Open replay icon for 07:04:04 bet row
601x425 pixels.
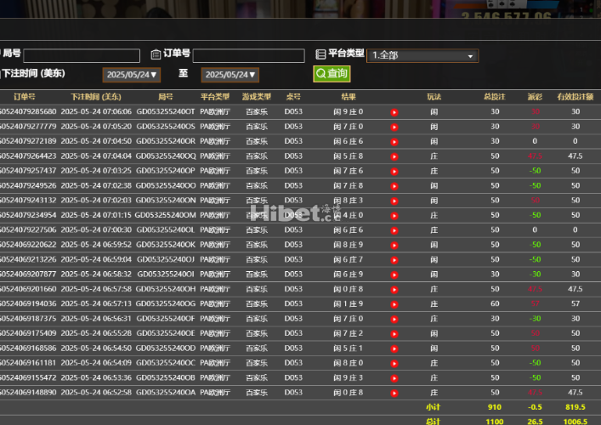pyautogui.click(x=394, y=156)
